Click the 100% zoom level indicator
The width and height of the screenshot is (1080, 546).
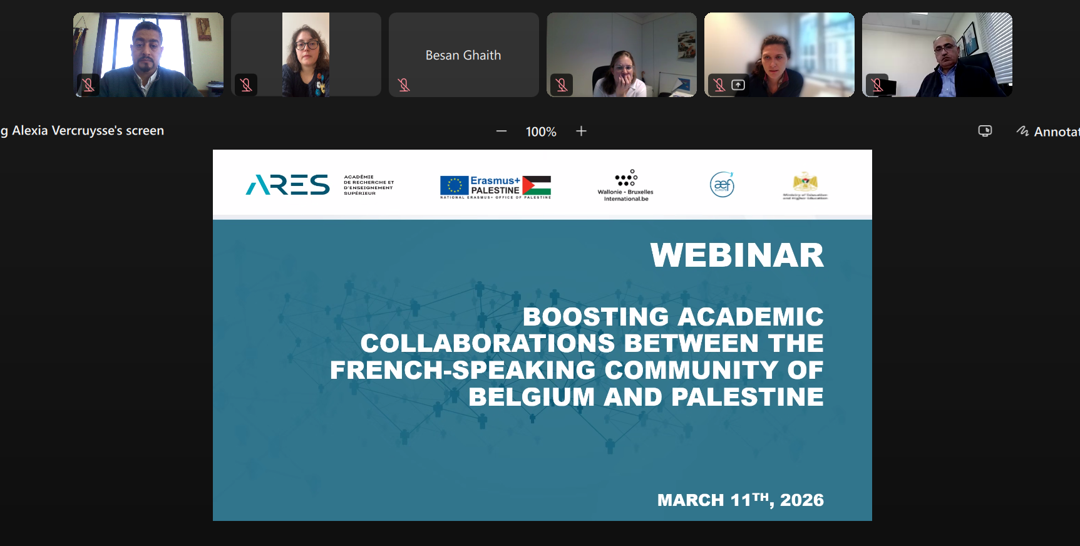pos(541,132)
